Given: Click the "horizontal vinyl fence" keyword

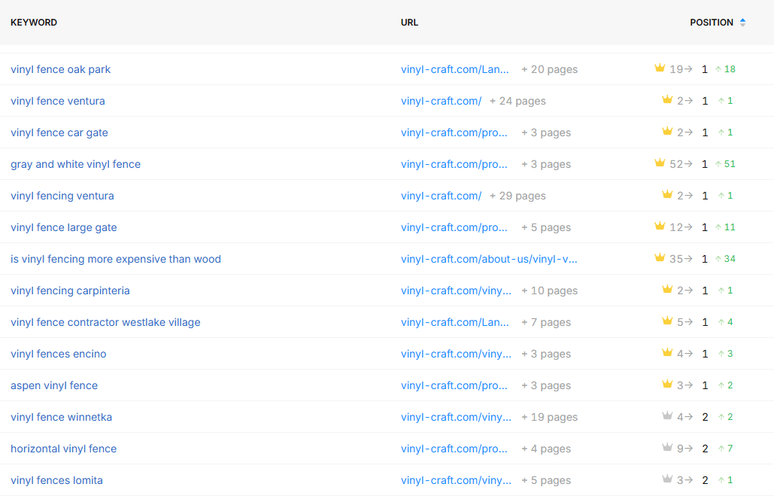Looking at the screenshot, I should click(64, 449).
